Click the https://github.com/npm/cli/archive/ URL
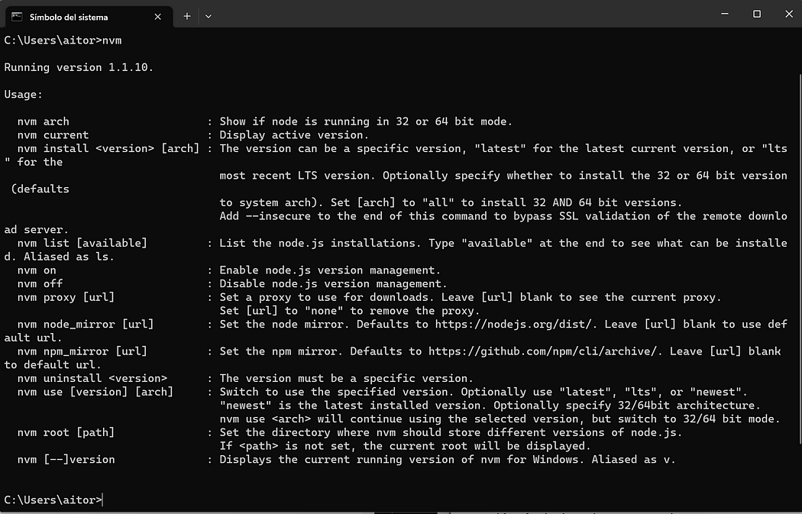 click(x=542, y=352)
